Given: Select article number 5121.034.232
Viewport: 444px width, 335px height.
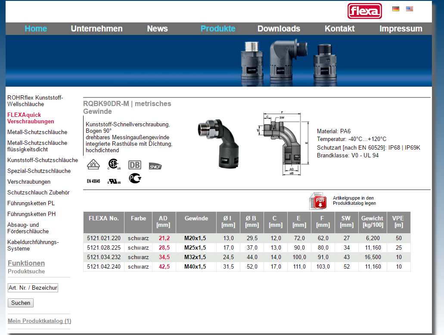Looking at the screenshot, I should (104, 257).
